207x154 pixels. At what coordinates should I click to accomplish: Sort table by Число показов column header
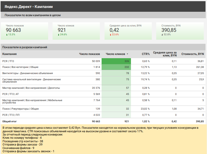tap(90, 54)
